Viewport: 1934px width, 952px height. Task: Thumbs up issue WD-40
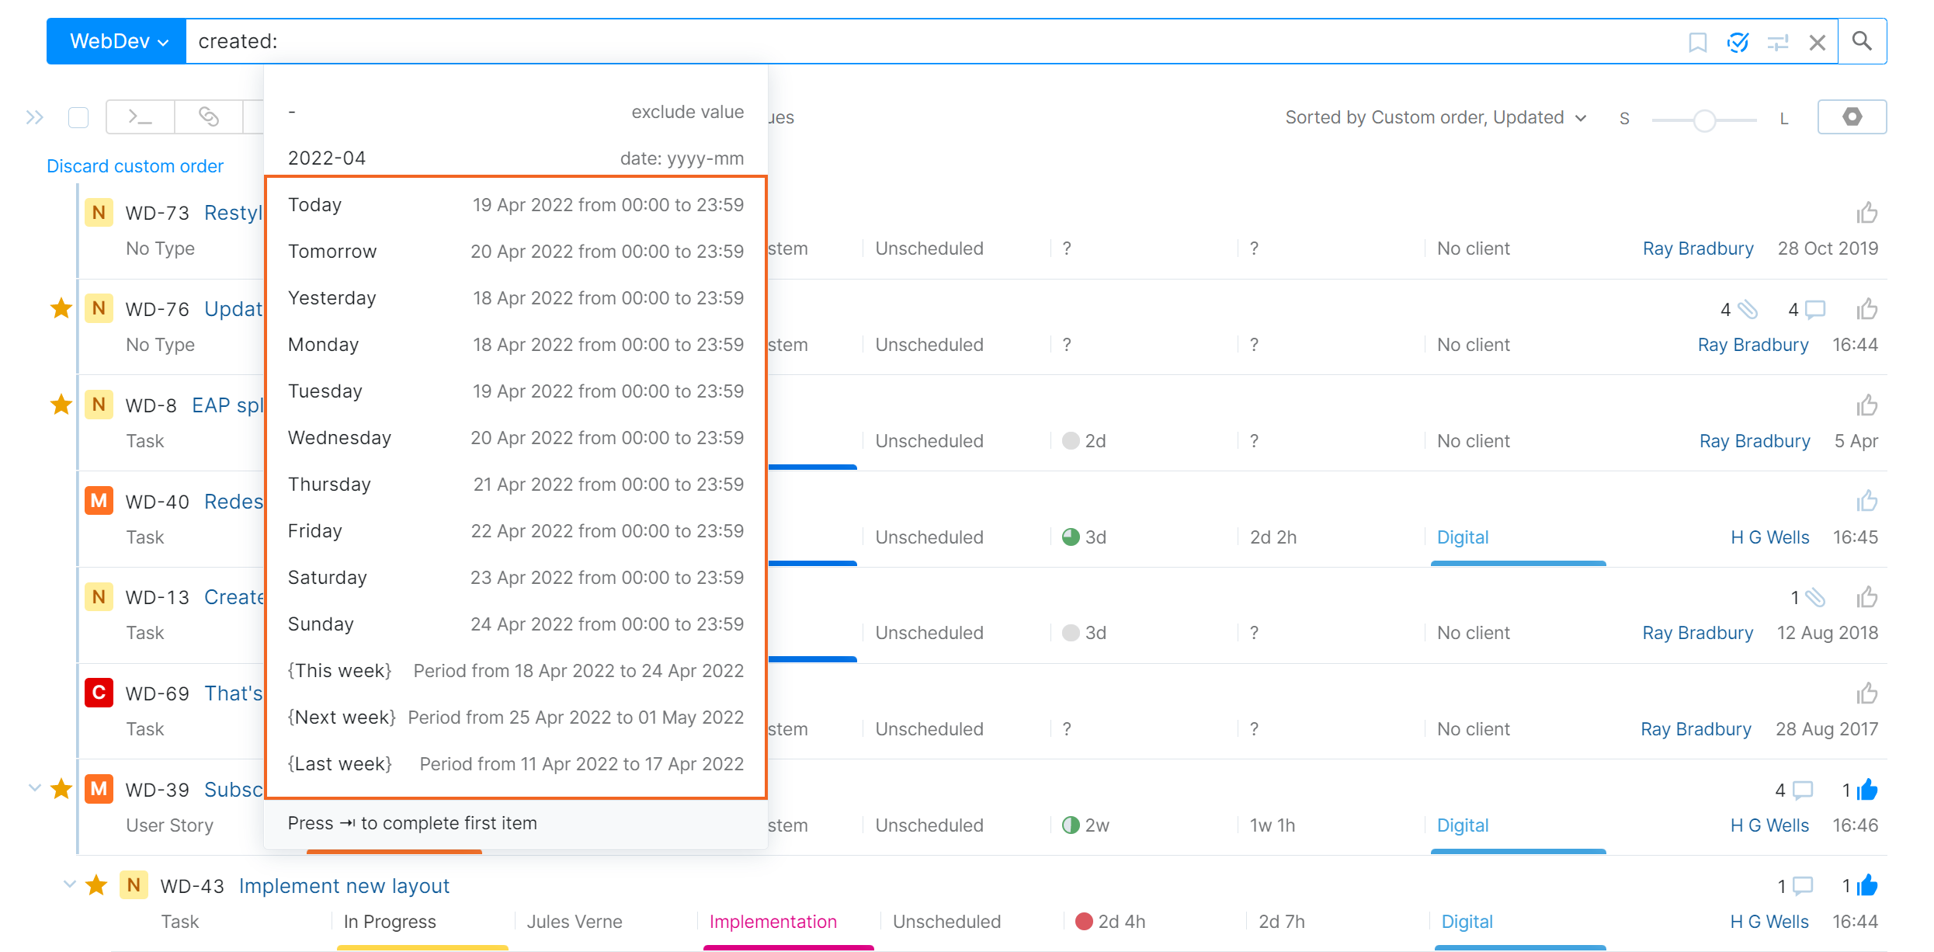click(1866, 501)
